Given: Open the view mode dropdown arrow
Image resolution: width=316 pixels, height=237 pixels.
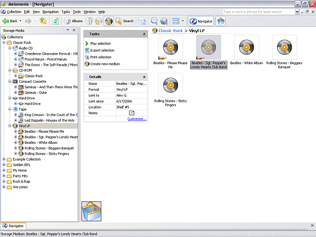Looking at the screenshot, I should pyautogui.click(x=183, y=21).
